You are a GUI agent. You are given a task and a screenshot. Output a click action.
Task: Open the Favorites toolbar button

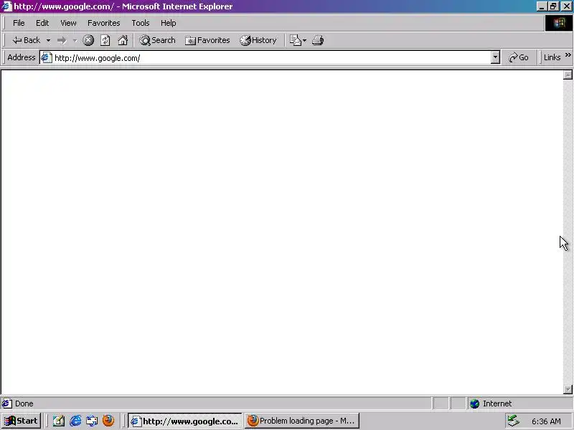207,40
